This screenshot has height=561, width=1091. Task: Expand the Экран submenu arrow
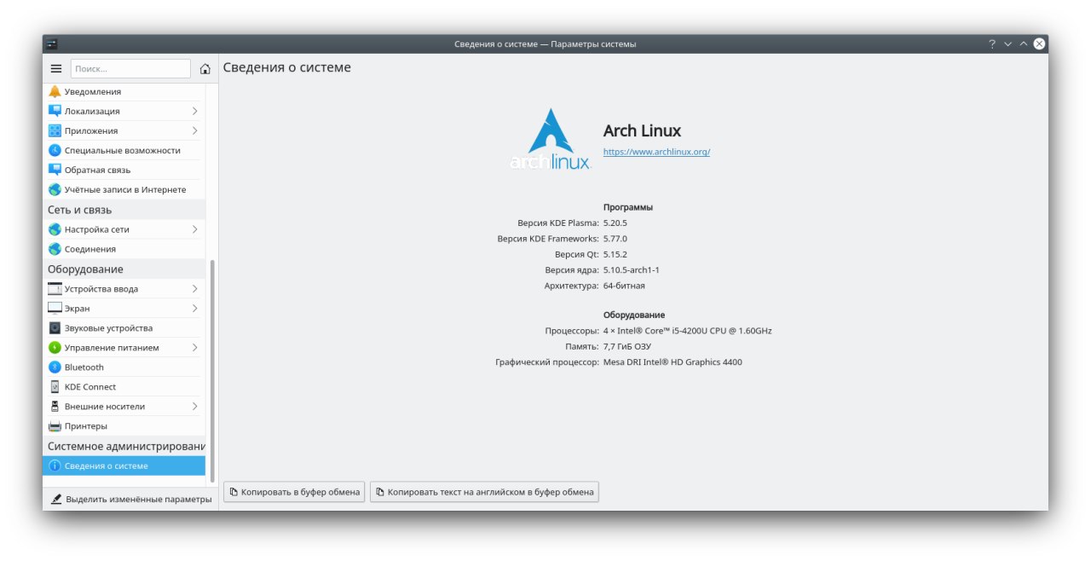tap(194, 308)
